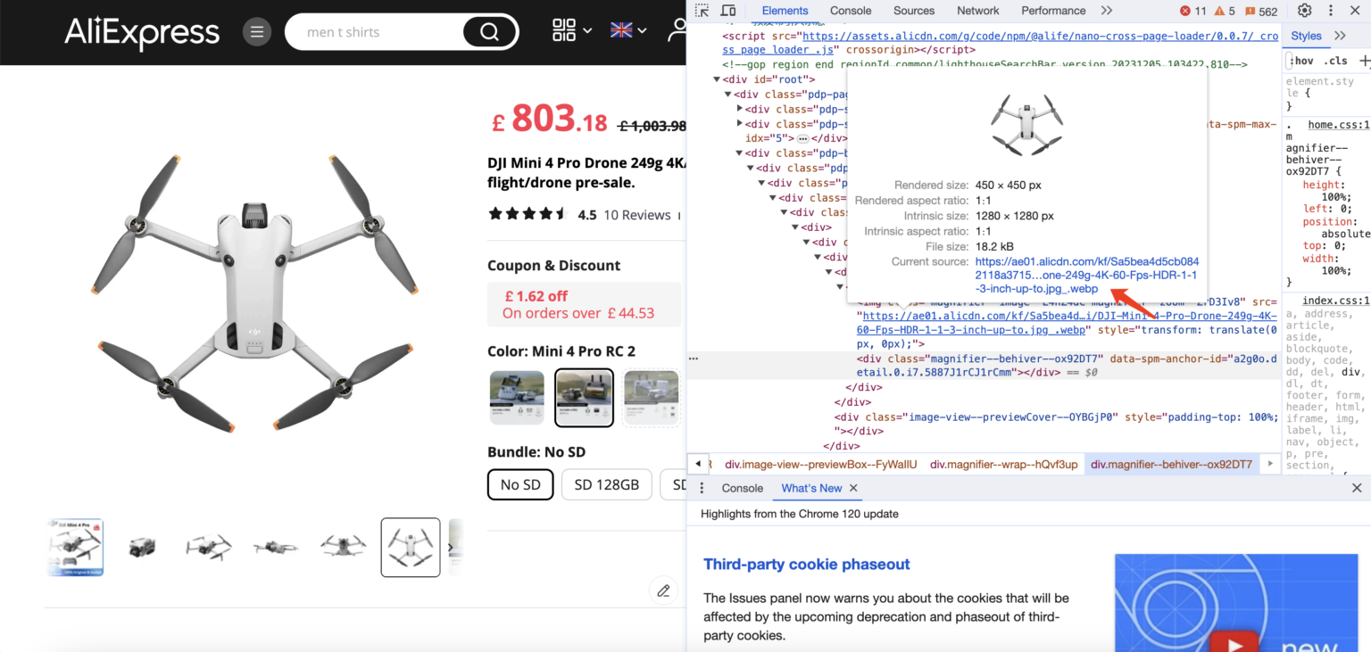Viewport: 1371px width, 652px height.
Task: Open the DevTools settings gear
Action: pyautogui.click(x=1304, y=10)
